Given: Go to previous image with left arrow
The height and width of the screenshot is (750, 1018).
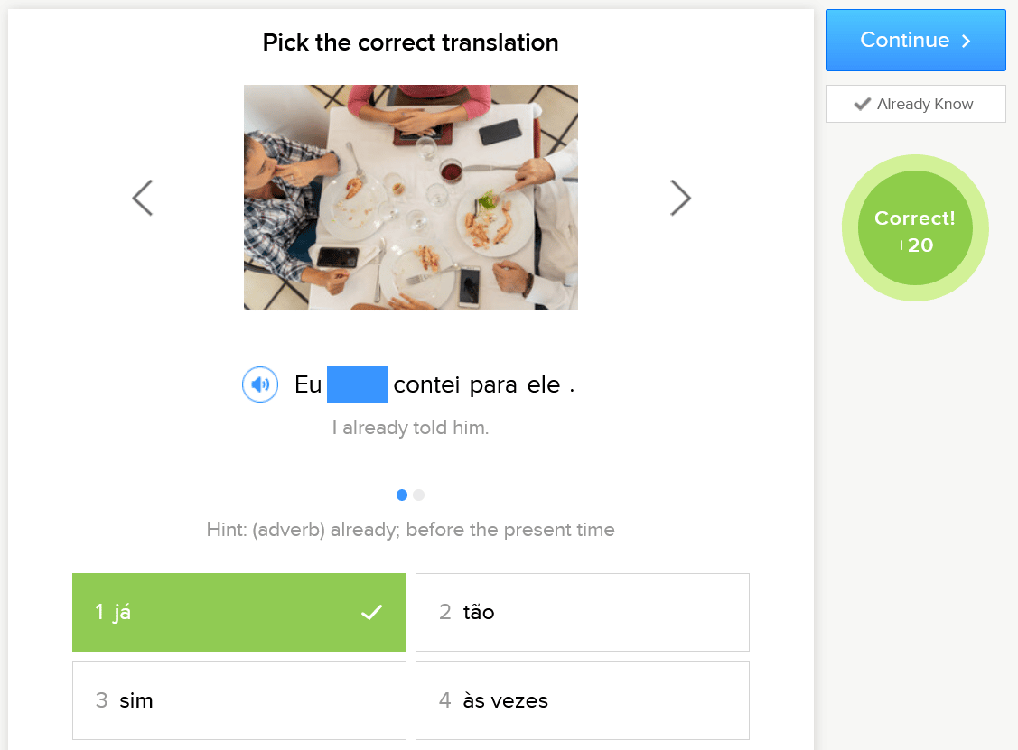Looking at the screenshot, I should tap(143, 198).
